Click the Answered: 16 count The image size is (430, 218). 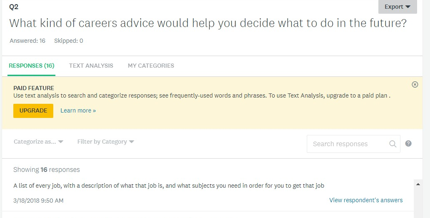click(x=27, y=41)
